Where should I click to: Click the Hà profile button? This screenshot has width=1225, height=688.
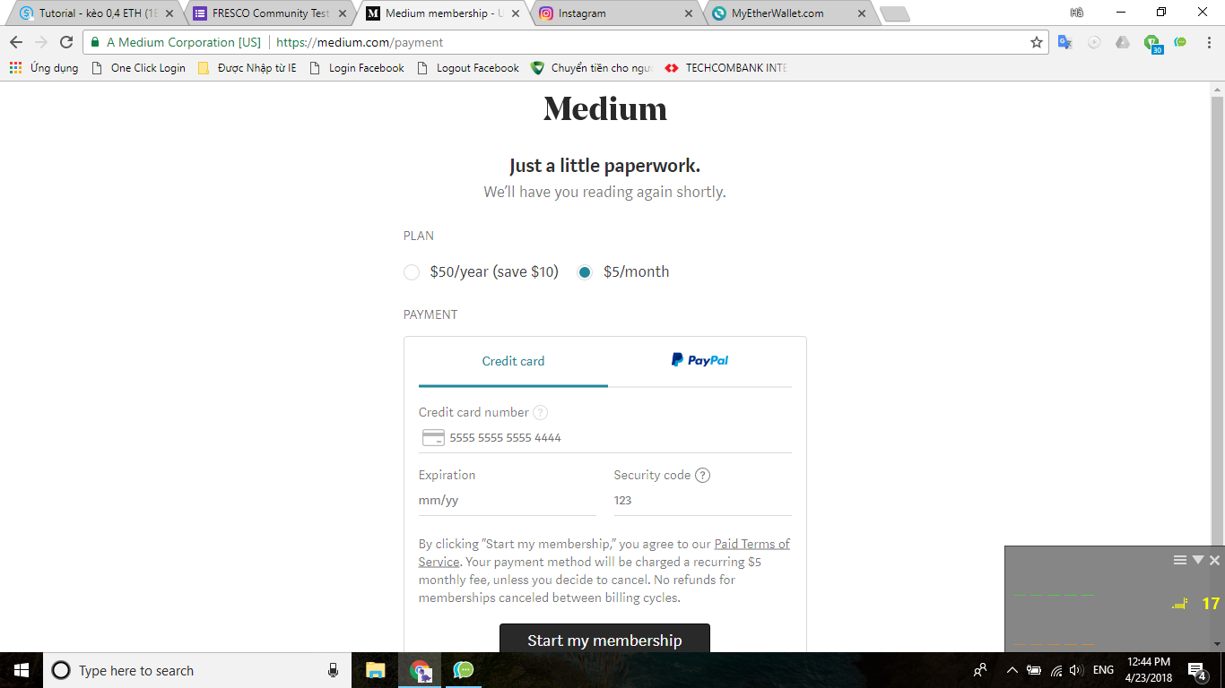(1077, 13)
